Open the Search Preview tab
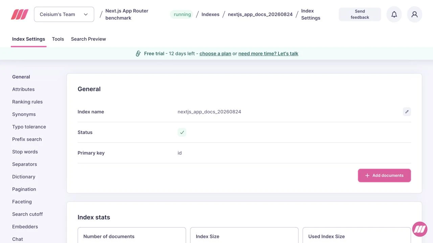This screenshot has width=433, height=243. tap(88, 39)
